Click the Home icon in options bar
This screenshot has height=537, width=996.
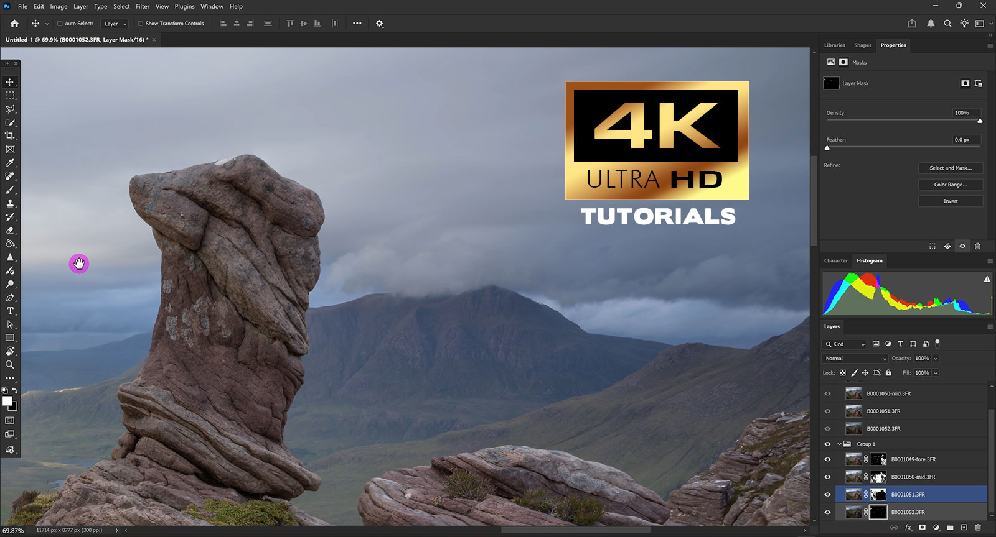[14, 24]
